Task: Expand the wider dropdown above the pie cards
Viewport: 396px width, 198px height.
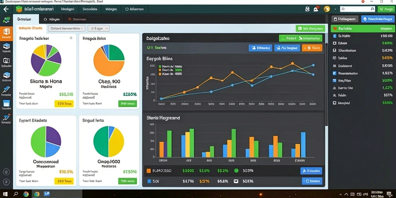Action: coord(67,29)
